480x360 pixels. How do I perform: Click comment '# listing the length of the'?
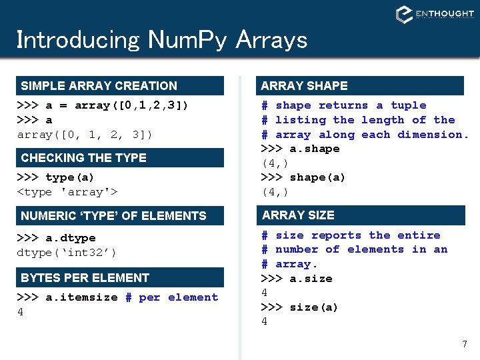point(358,120)
